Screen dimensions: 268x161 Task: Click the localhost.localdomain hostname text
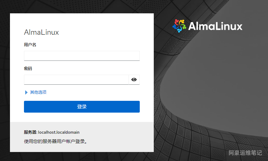[x=59, y=132]
